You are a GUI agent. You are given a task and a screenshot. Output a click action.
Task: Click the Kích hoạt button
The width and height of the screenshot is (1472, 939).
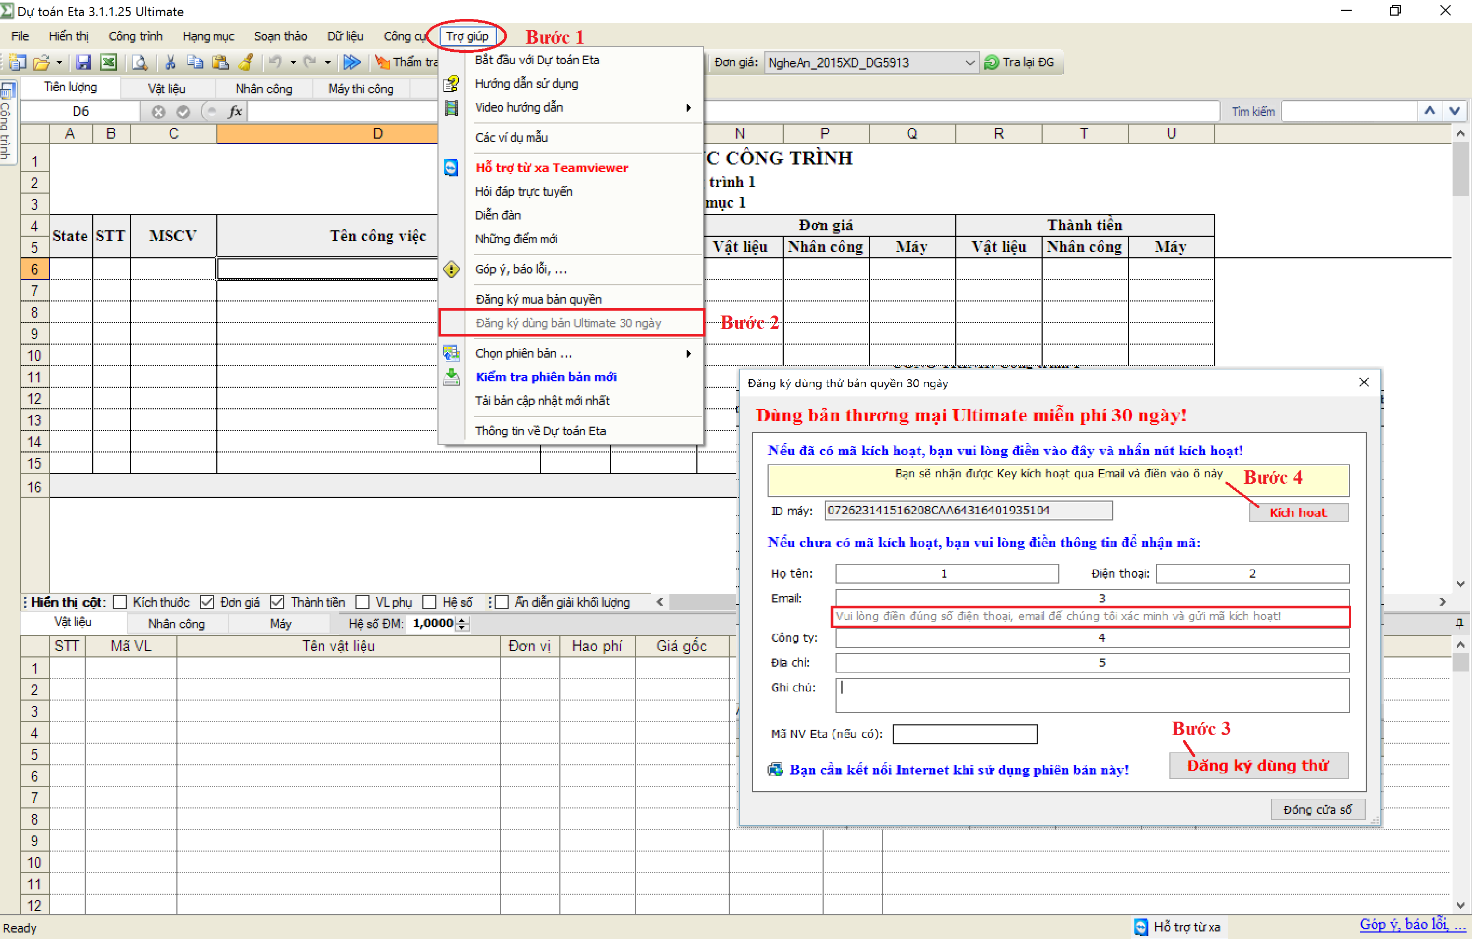coord(1298,512)
